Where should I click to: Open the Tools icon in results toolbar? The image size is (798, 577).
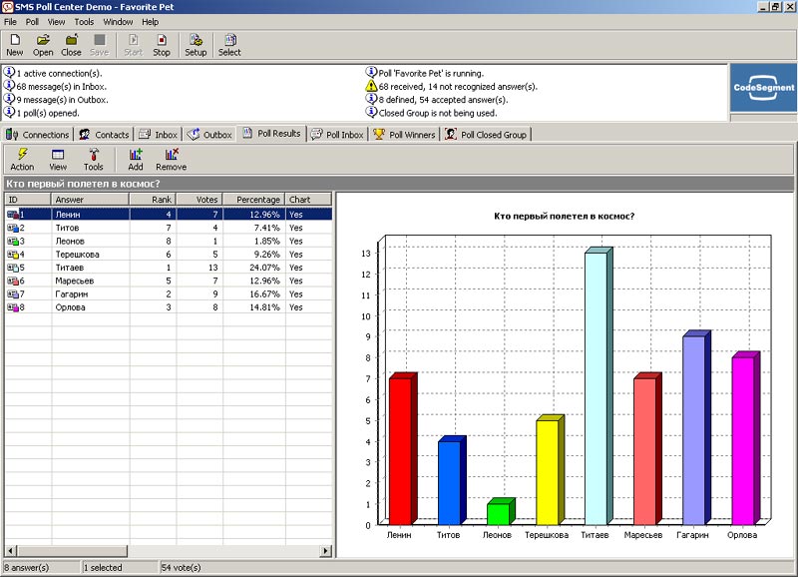[93, 159]
